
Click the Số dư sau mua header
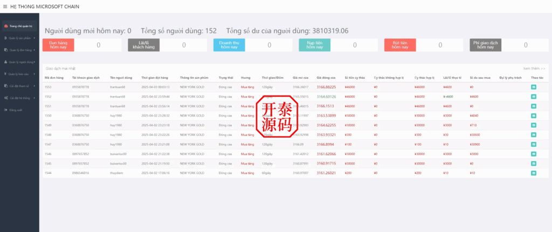point(479,78)
